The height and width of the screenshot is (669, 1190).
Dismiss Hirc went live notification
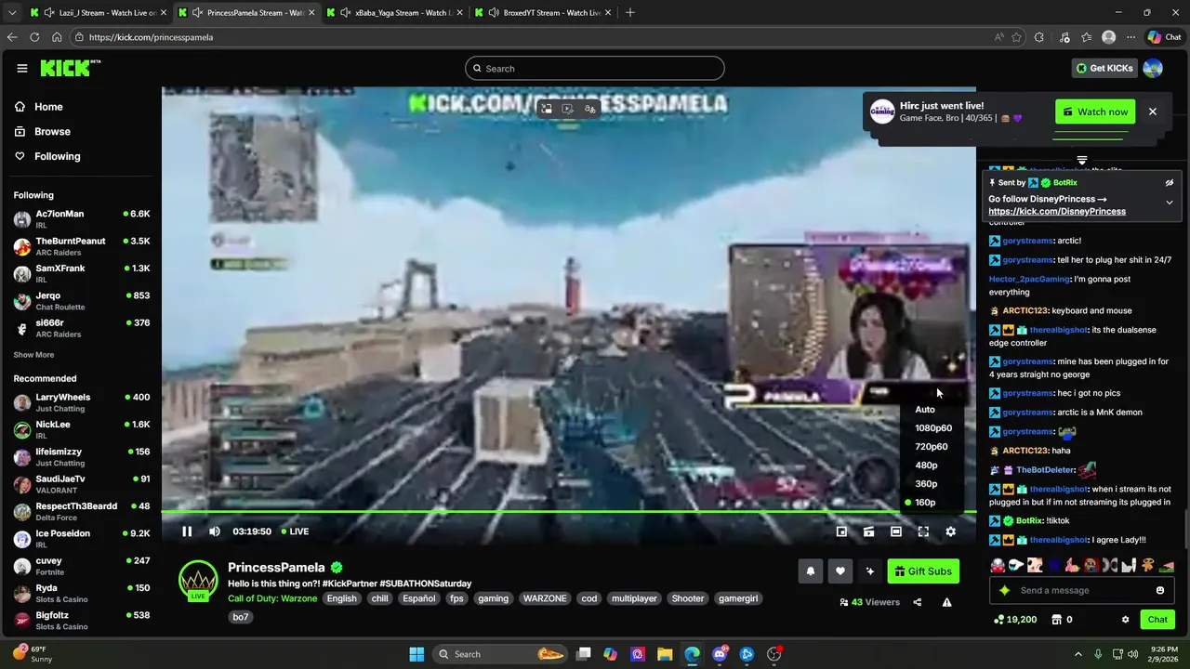point(1152,111)
